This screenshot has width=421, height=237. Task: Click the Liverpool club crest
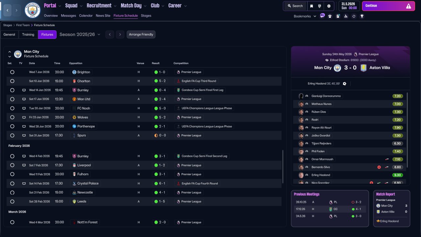click(x=74, y=165)
